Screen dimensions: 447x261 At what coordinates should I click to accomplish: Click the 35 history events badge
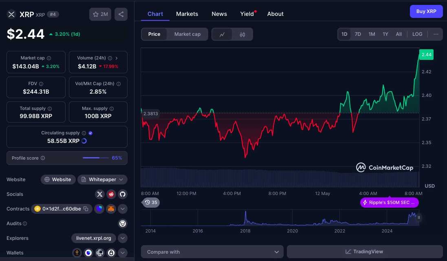(x=151, y=203)
